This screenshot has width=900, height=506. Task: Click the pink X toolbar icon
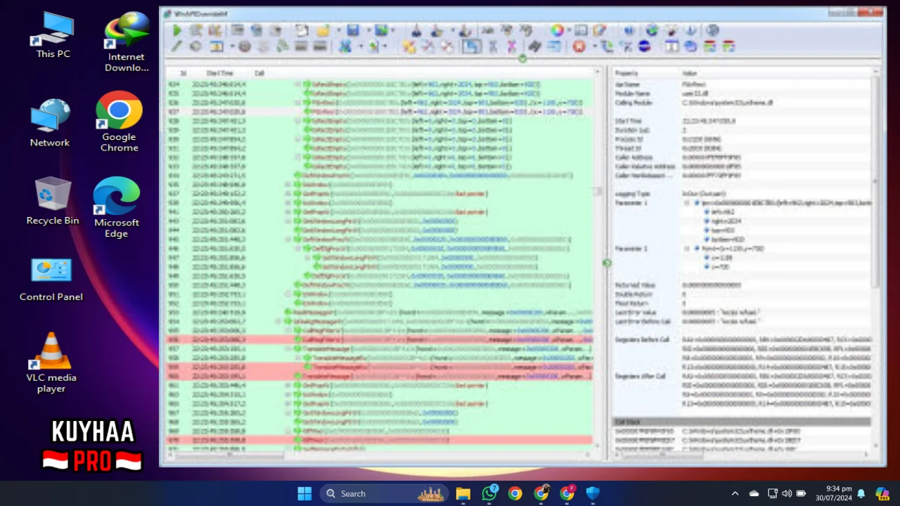point(512,46)
